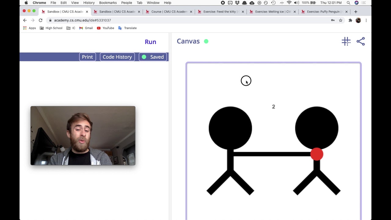
Task: Click the Saved status button
Action: 153,57
